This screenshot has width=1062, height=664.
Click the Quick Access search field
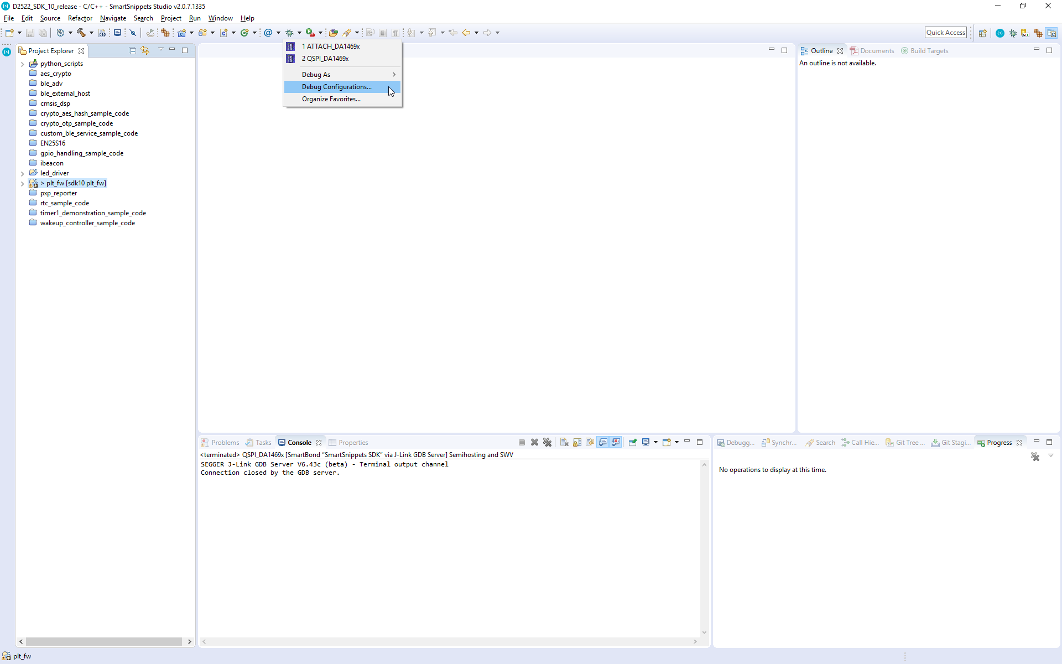945,33
